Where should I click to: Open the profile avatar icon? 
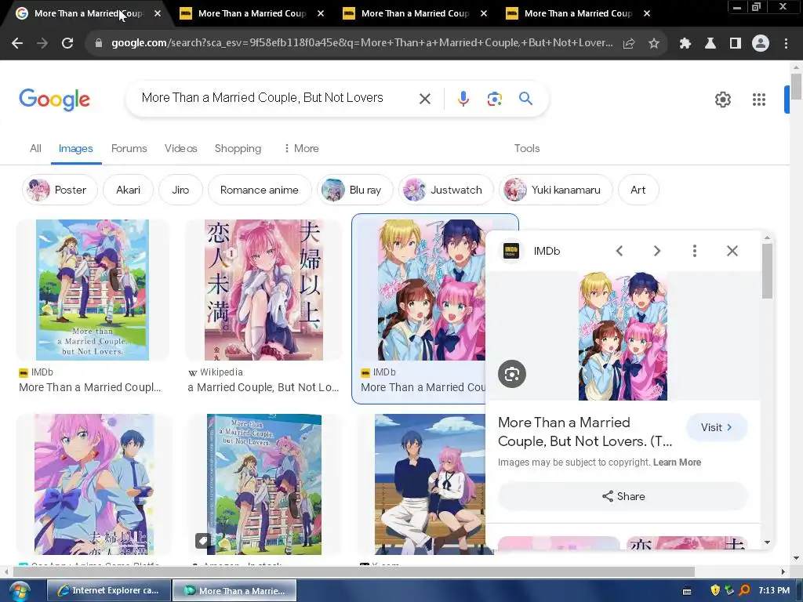[x=761, y=44]
